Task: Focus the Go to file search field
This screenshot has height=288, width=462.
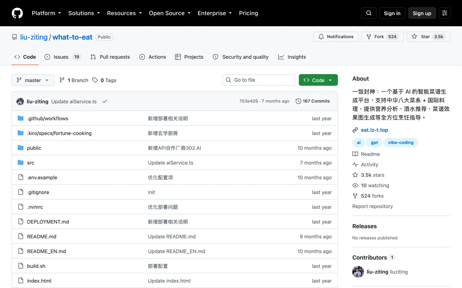Action: coord(259,80)
